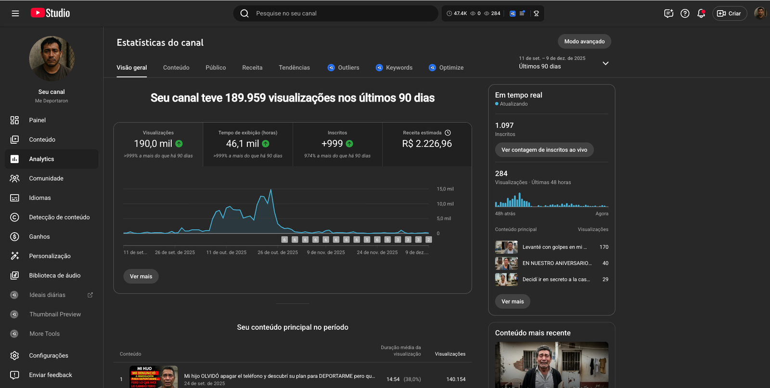Select the Tempo de exibição metric card

[x=248, y=144]
